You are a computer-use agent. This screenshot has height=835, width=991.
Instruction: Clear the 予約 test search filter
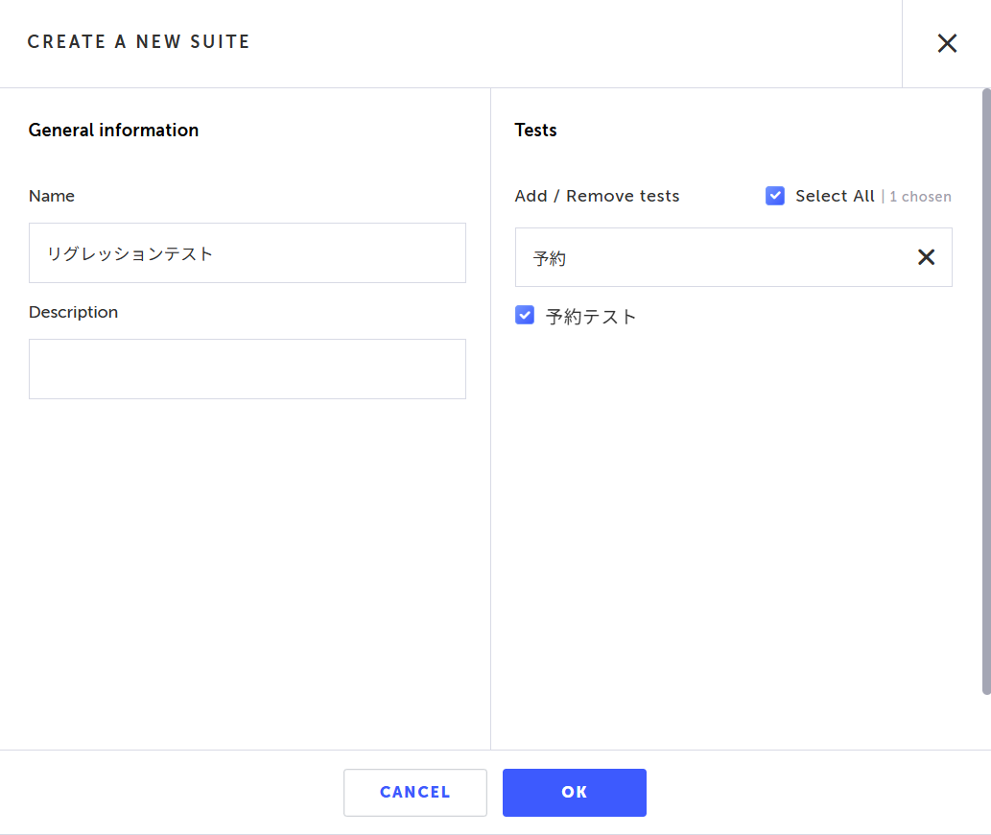pyautogui.click(x=926, y=257)
